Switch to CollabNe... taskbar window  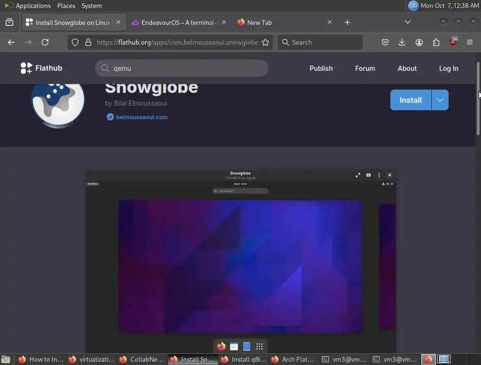point(142,359)
